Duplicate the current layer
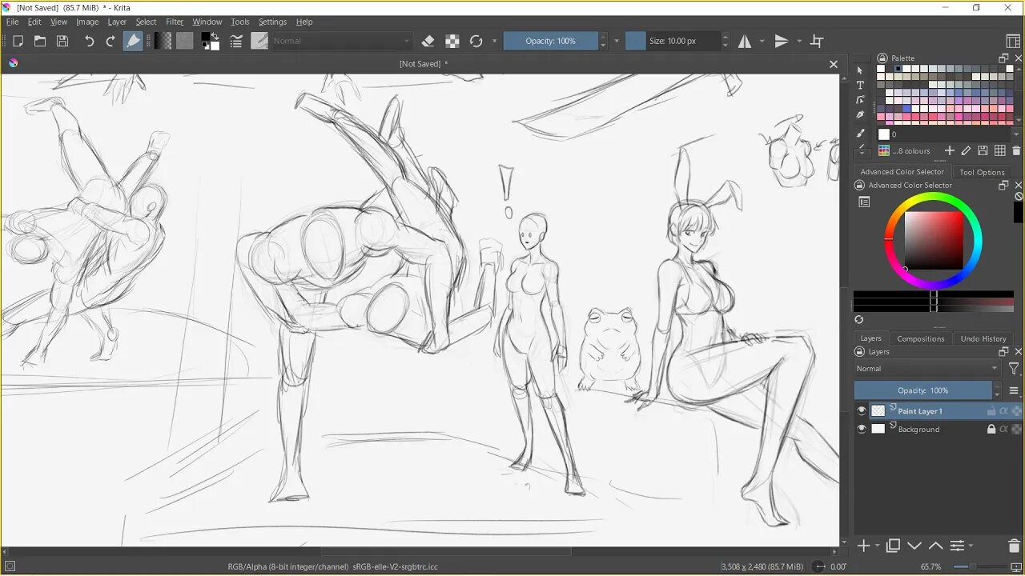 [894, 546]
